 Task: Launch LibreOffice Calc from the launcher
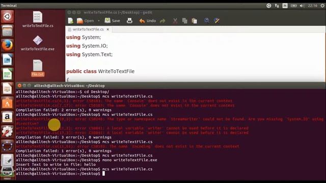point(7,74)
